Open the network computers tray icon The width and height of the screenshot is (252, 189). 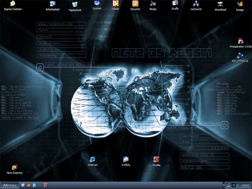[229, 185]
